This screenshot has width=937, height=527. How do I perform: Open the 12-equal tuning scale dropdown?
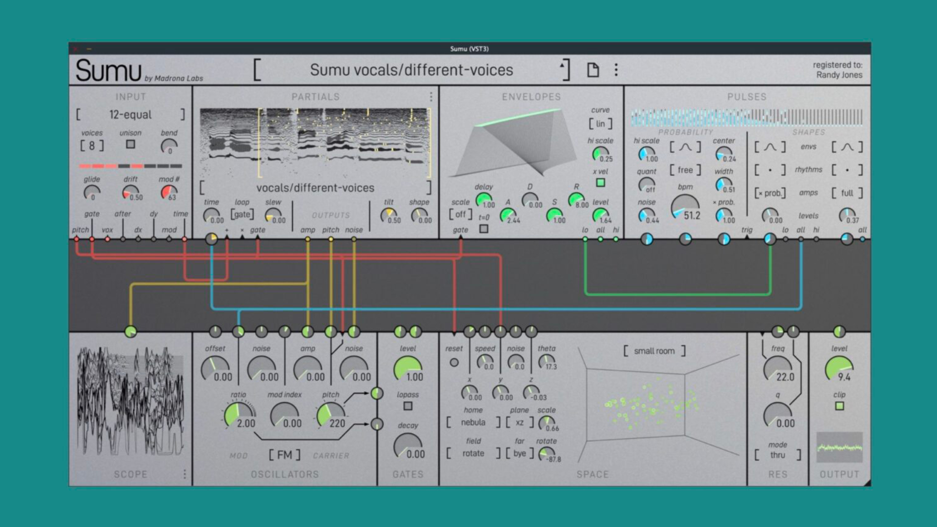(130, 115)
